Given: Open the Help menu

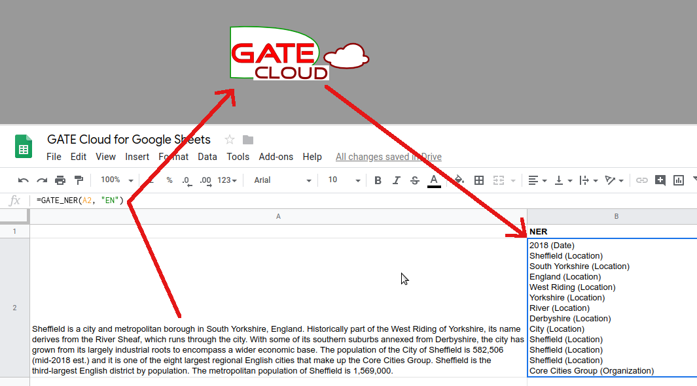Looking at the screenshot, I should point(312,157).
